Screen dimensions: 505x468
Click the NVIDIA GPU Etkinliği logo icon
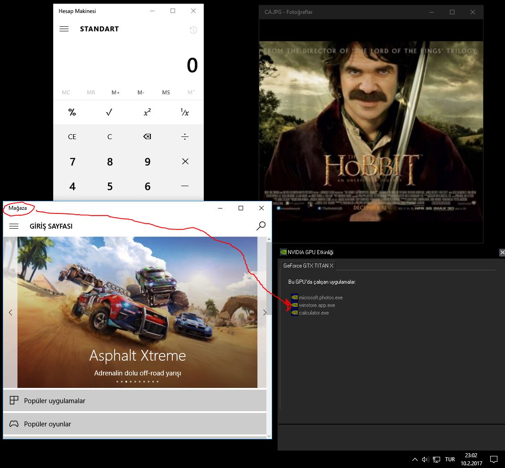click(283, 252)
